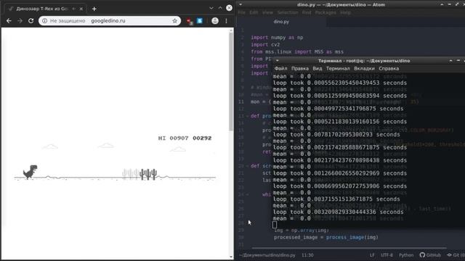Viewport: 465px width, 261px height.
Task: Close the Динозавр T-Rex tab
Action: 81,9
